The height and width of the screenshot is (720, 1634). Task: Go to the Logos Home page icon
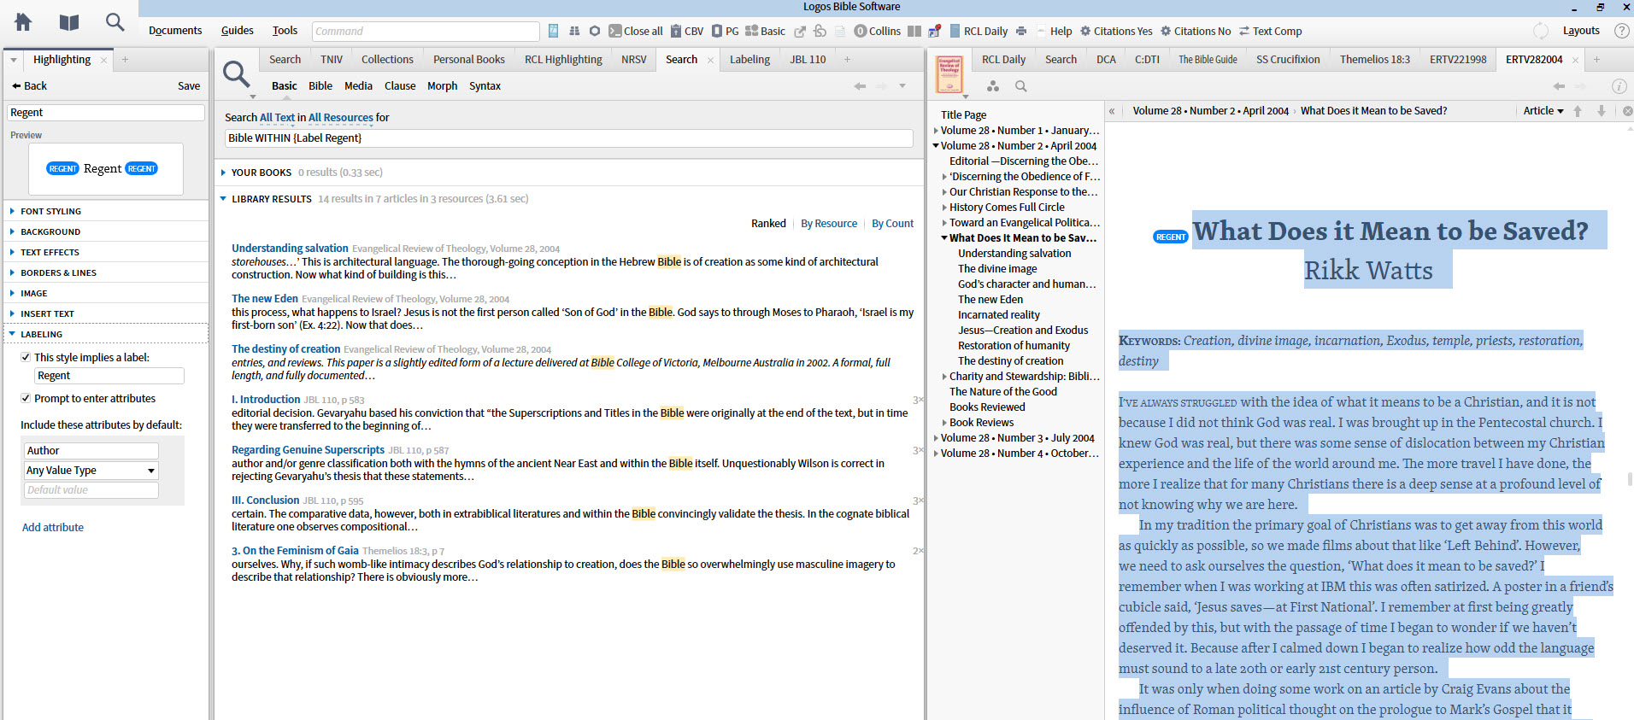[24, 22]
